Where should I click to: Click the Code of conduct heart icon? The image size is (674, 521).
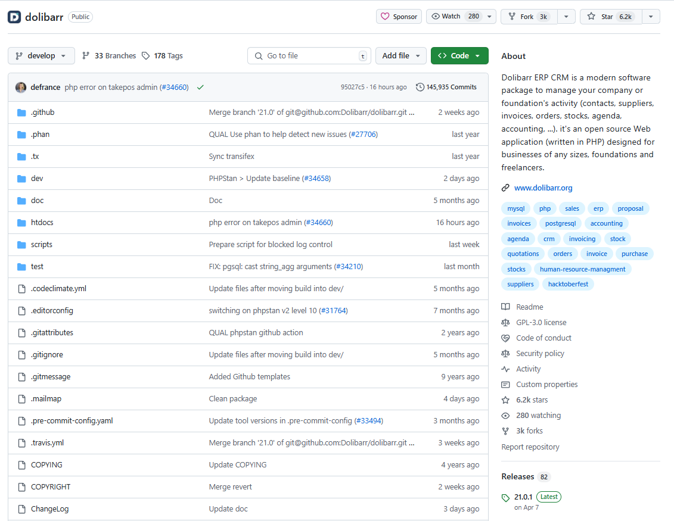coord(505,338)
